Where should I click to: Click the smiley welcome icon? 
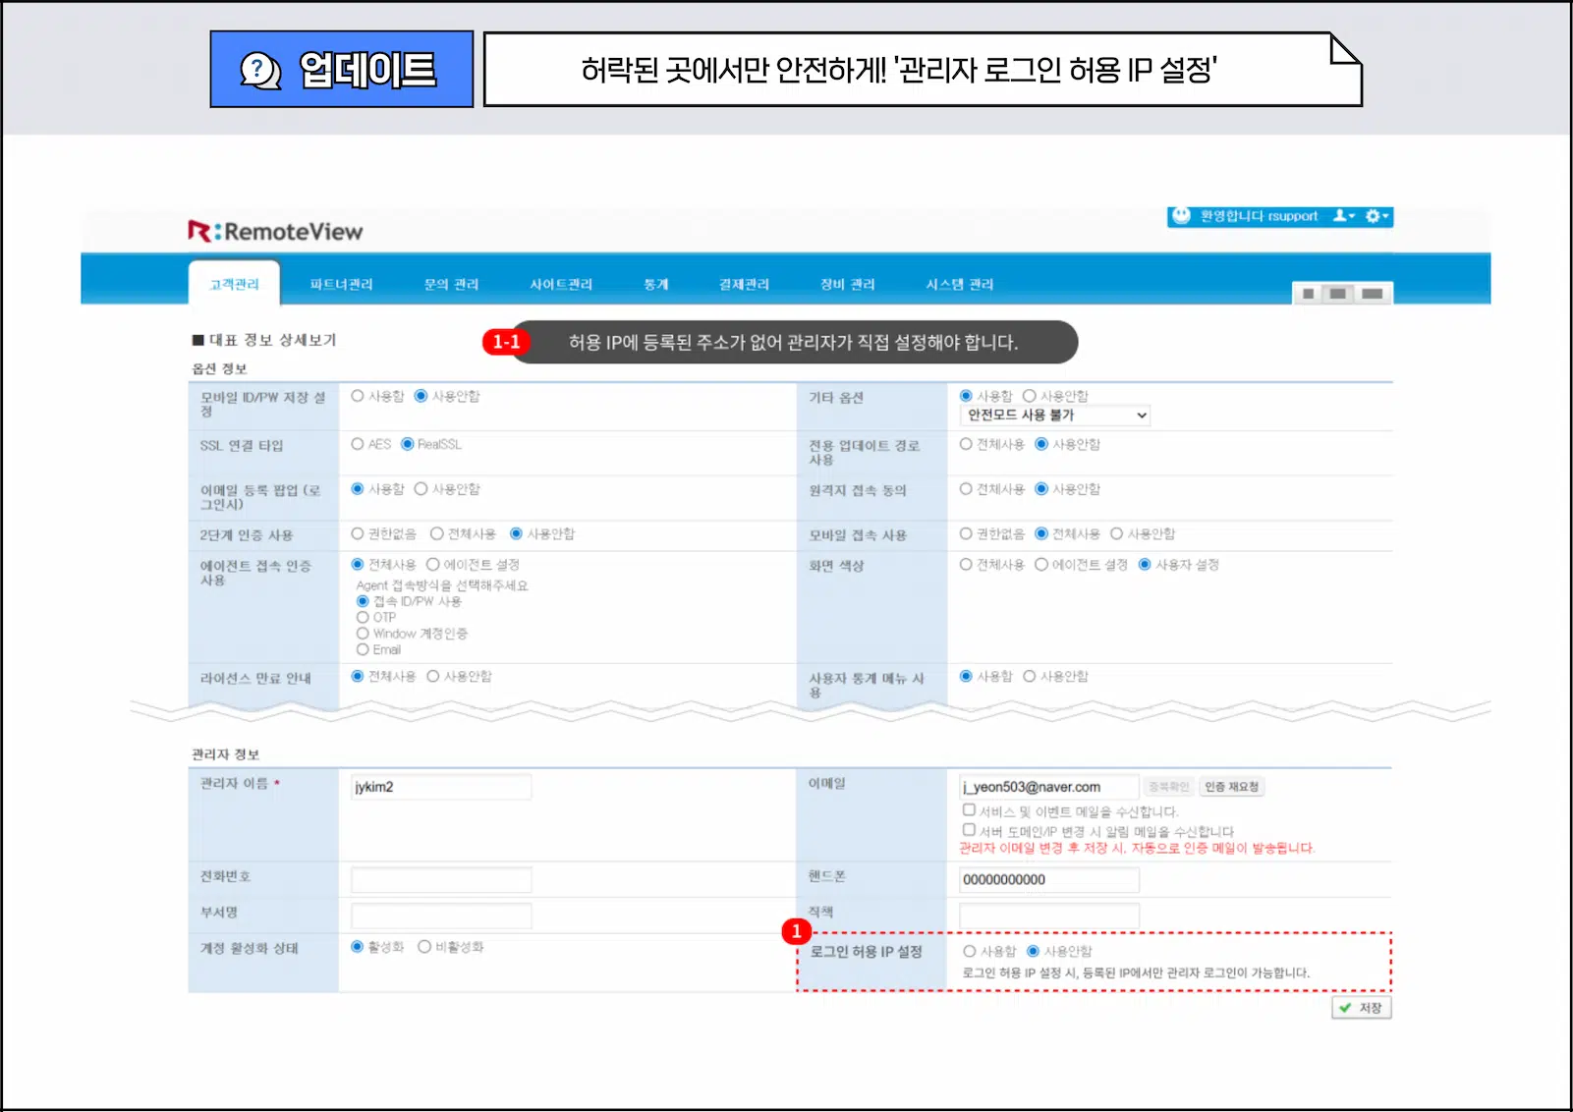click(1179, 217)
